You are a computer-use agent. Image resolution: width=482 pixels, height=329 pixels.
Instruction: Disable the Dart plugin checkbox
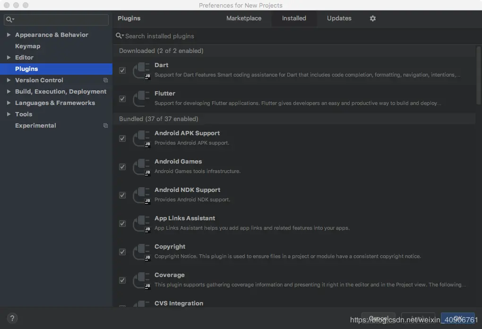coord(122,70)
